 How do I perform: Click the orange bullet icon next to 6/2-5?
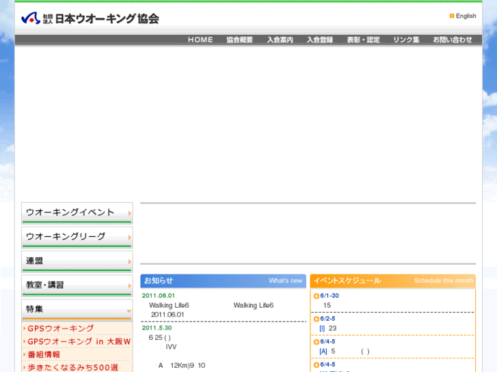coord(317,319)
